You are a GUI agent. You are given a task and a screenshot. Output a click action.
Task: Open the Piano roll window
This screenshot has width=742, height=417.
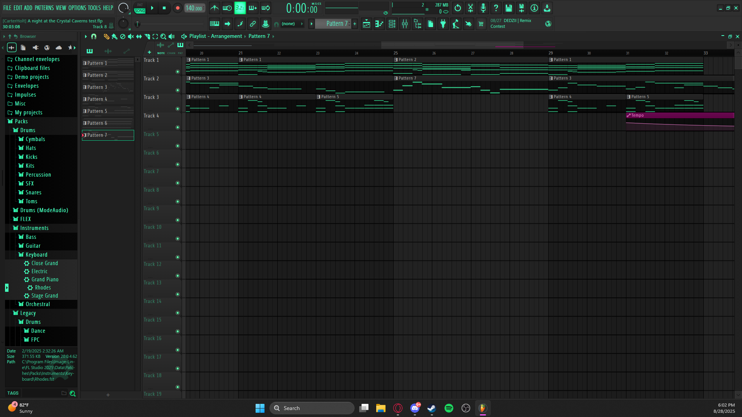coord(379,24)
